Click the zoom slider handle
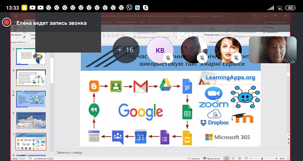 tap(262, 159)
